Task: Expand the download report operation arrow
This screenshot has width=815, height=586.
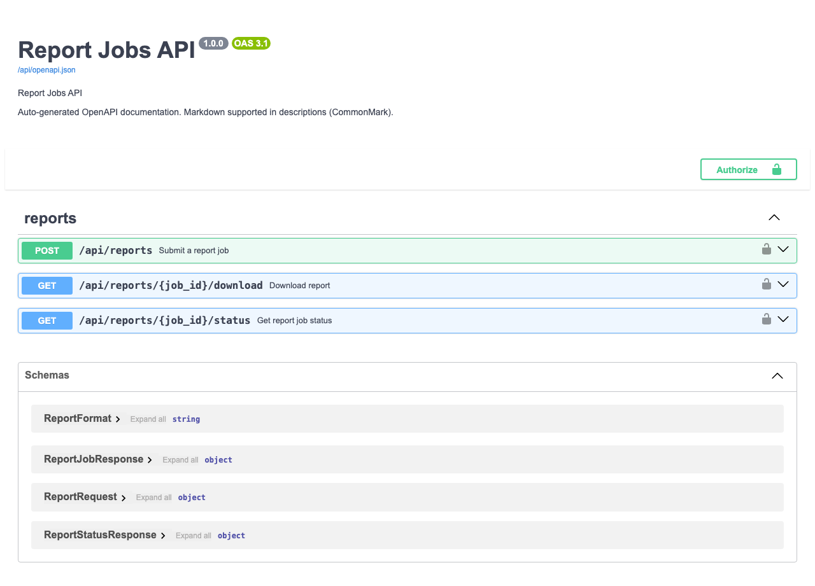Action: tap(783, 284)
